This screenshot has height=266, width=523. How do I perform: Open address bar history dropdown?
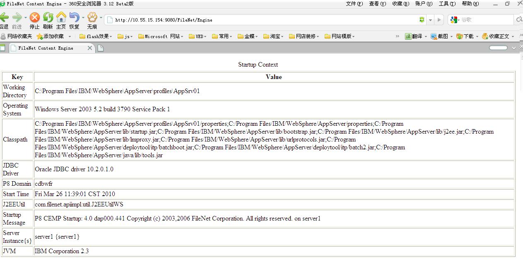pos(430,20)
